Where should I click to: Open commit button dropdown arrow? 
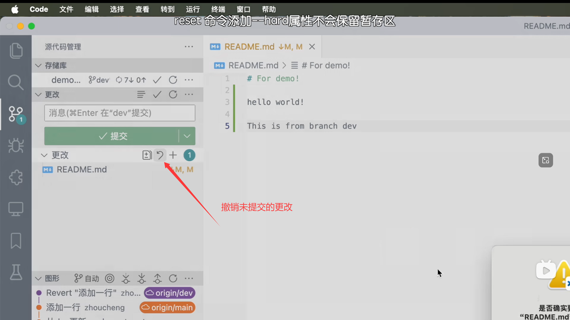point(187,136)
